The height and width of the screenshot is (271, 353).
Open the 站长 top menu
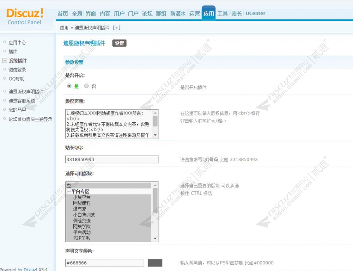coord(237,14)
